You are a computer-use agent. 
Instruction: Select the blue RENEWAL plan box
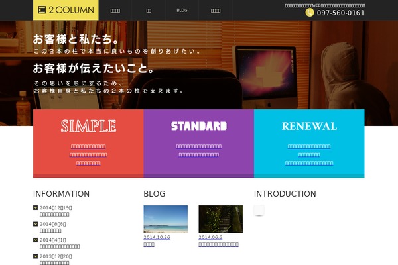click(x=309, y=143)
